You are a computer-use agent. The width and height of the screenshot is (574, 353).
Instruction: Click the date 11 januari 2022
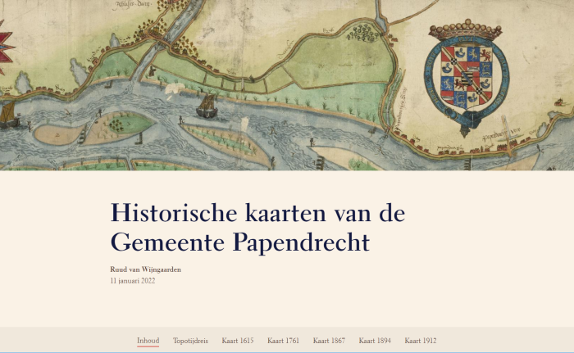point(132,281)
